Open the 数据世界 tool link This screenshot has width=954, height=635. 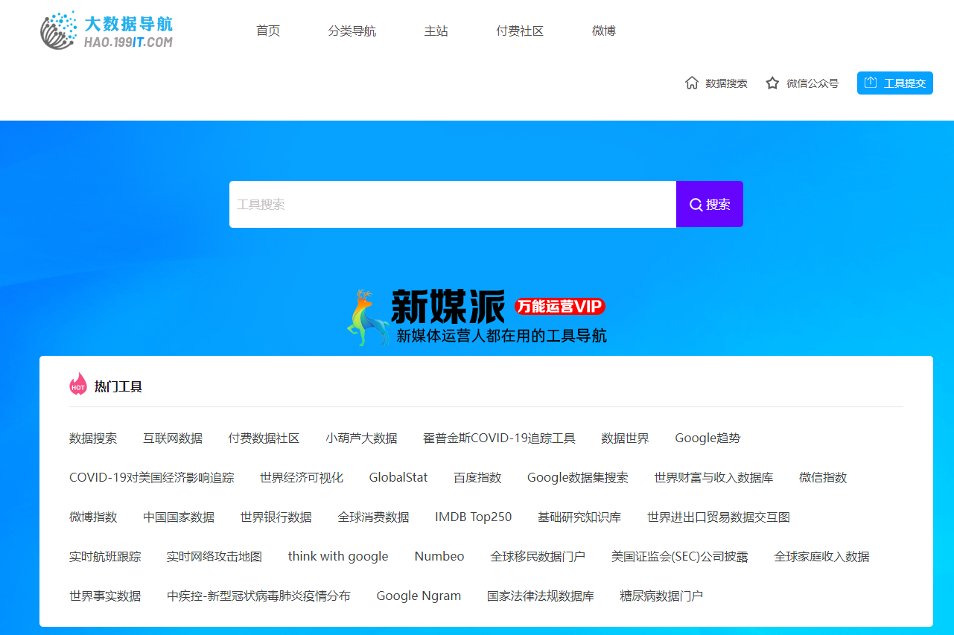[x=625, y=438]
